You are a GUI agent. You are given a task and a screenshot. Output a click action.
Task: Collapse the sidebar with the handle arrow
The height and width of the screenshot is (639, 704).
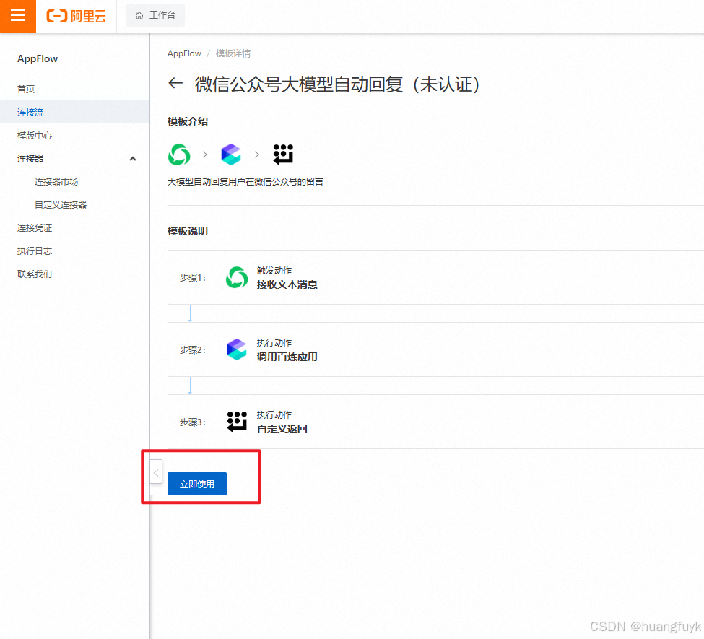tap(156, 472)
